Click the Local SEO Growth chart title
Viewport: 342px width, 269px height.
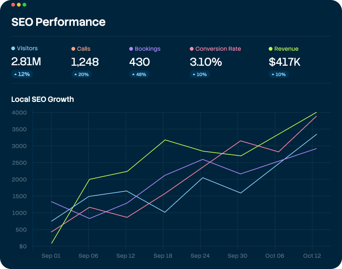42,99
